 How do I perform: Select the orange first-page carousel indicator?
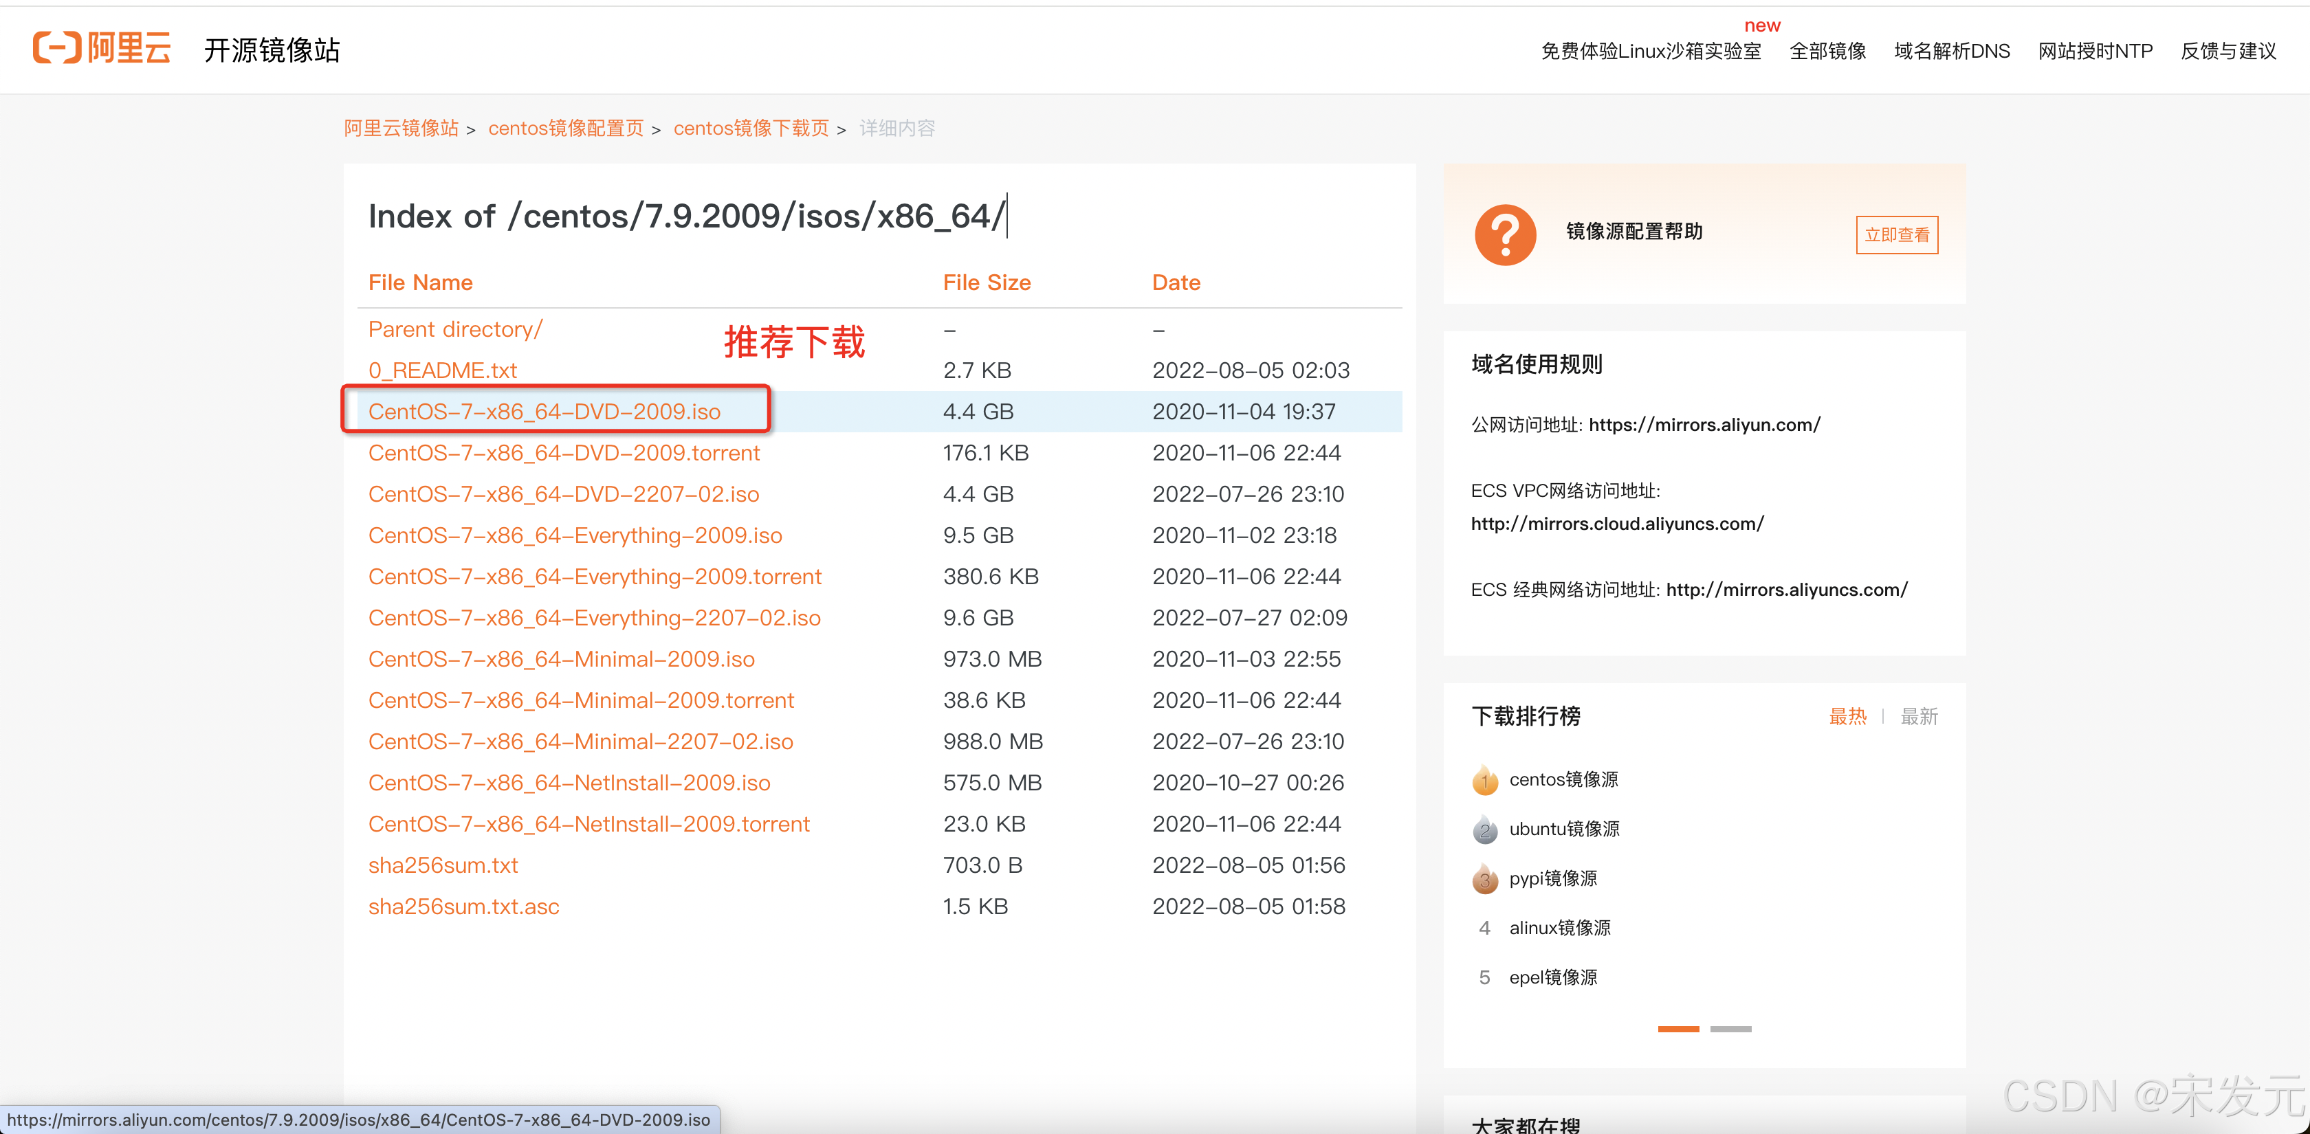coord(1677,1029)
